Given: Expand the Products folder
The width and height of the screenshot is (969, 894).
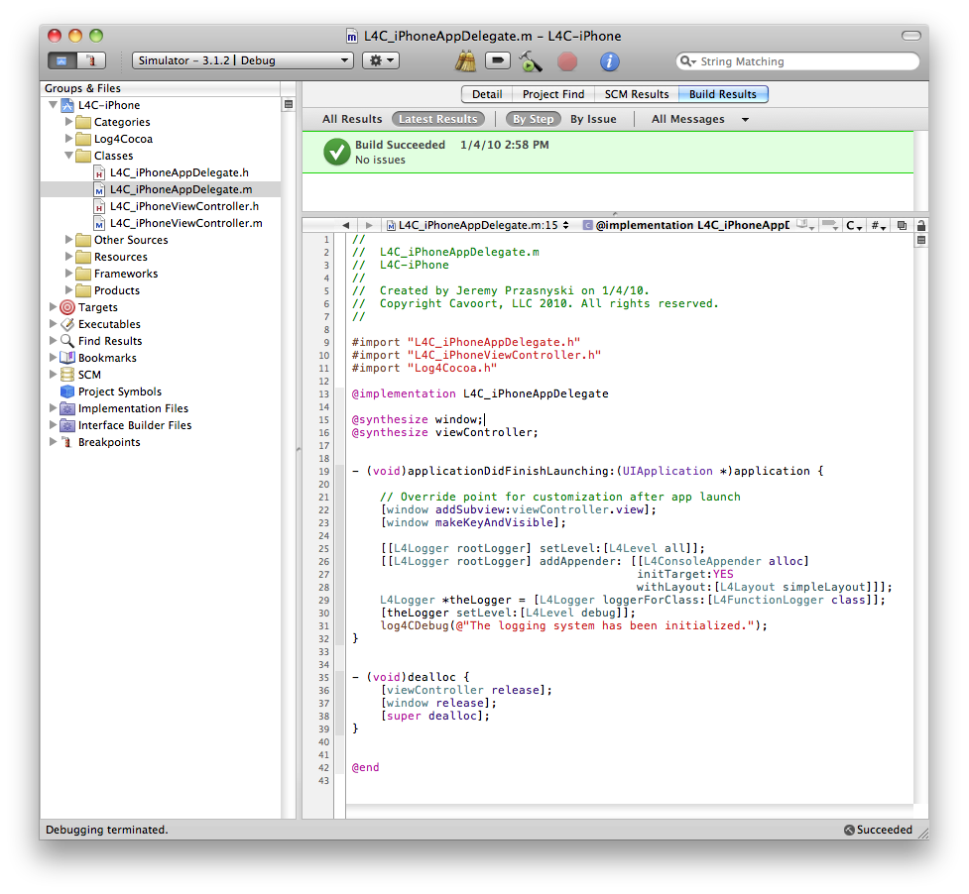Looking at the screenshot, I should (69, 290).
